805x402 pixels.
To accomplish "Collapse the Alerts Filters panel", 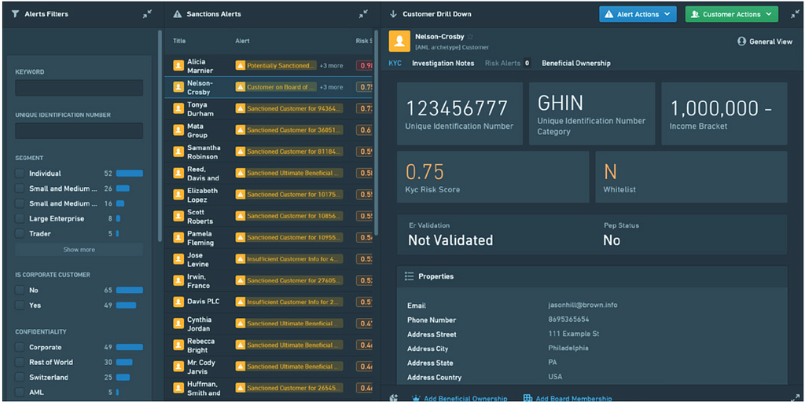I will (x=147, y=14).
